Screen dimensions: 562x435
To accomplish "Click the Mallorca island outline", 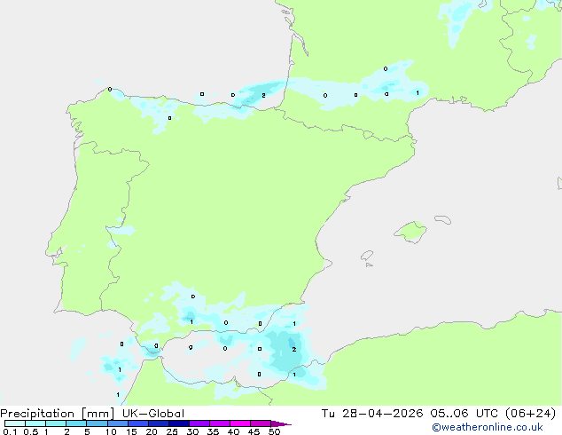I will (410, 232).
